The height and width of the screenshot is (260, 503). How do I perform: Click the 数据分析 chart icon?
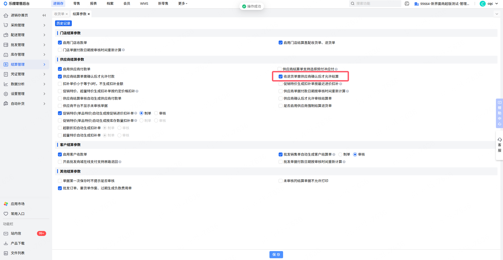(6, 84)
